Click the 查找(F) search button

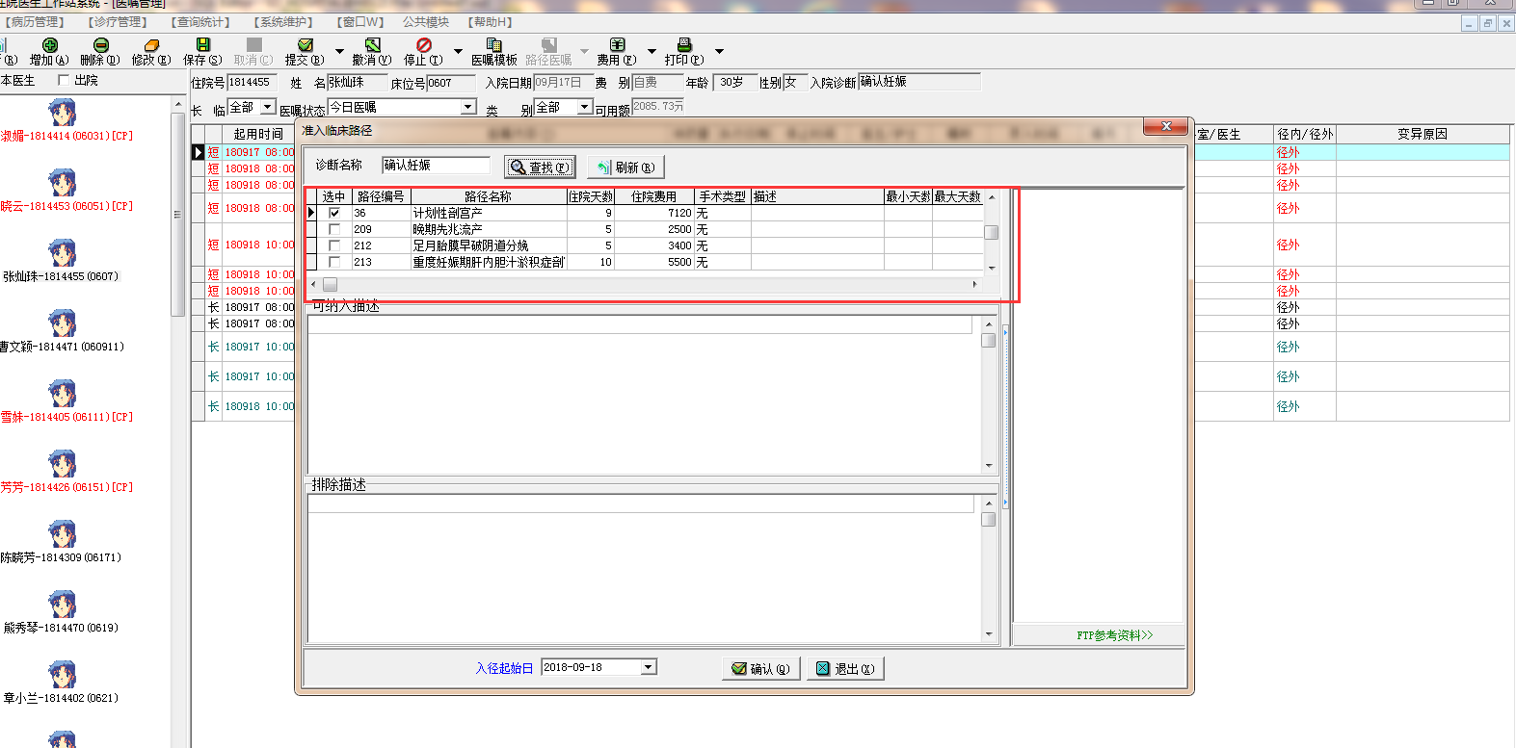click(x=540, y=168)
